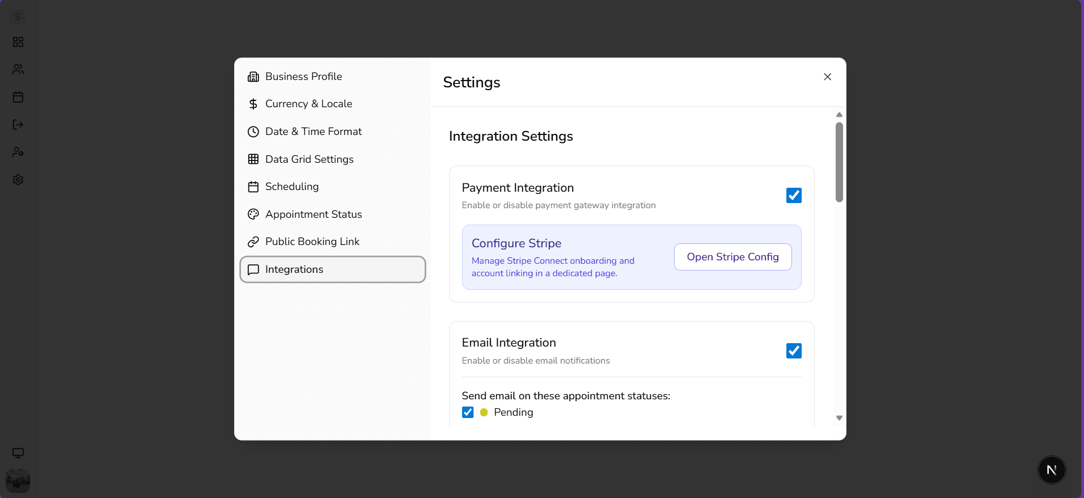
Task: Click the monitor display icon in sidebar
Action: (18, 453)
